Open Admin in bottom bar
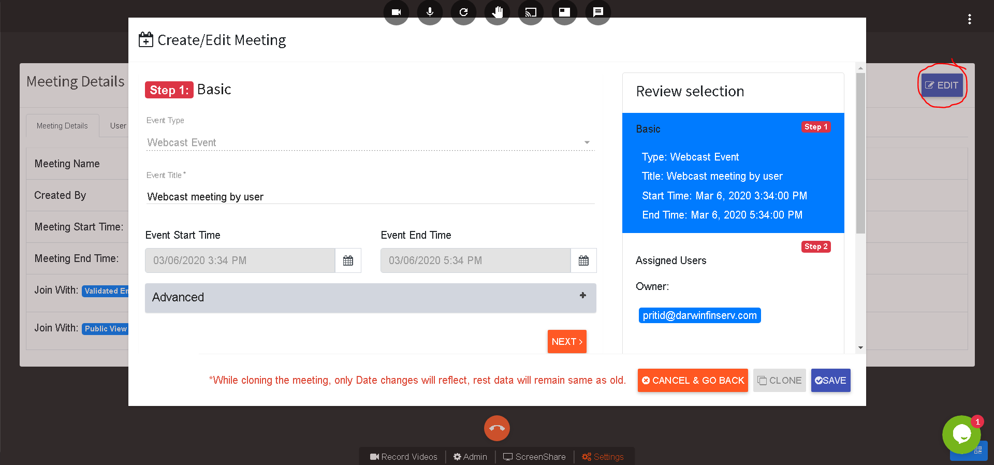Screen dimensions: 994x465 [x=470, y=457]
